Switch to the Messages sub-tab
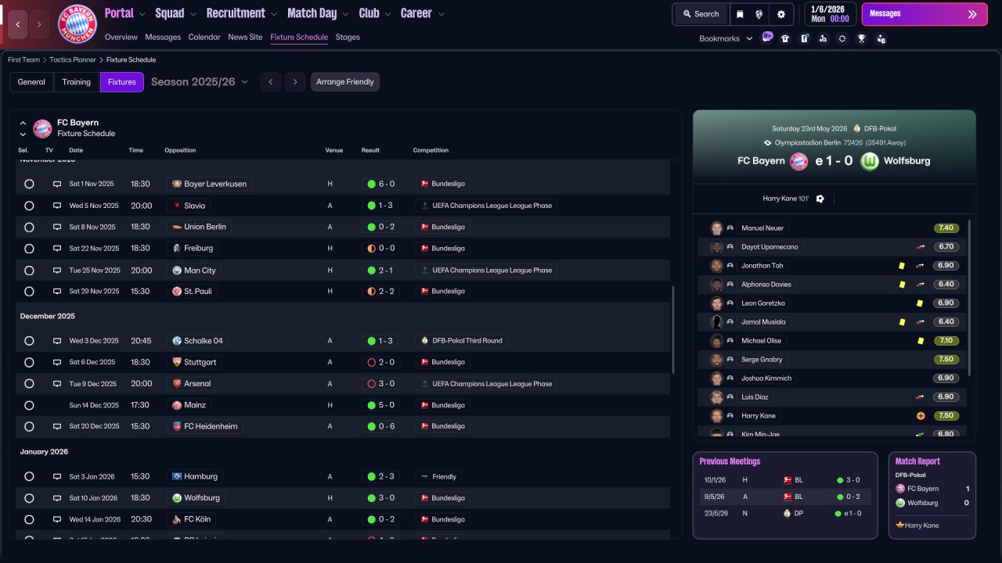The image size is (1002, 563). [163, 37]
